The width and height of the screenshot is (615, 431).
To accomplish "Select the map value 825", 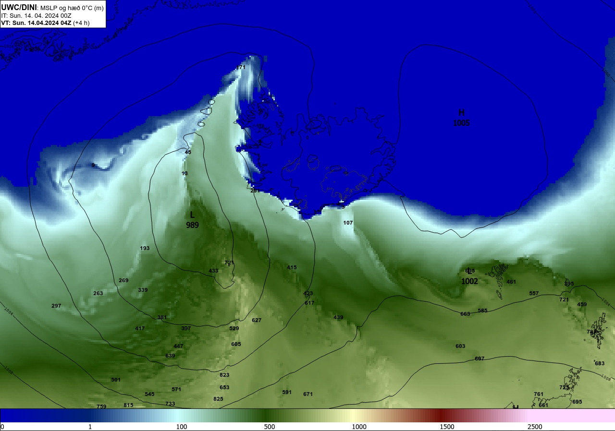I will click(x=218, y=399).
